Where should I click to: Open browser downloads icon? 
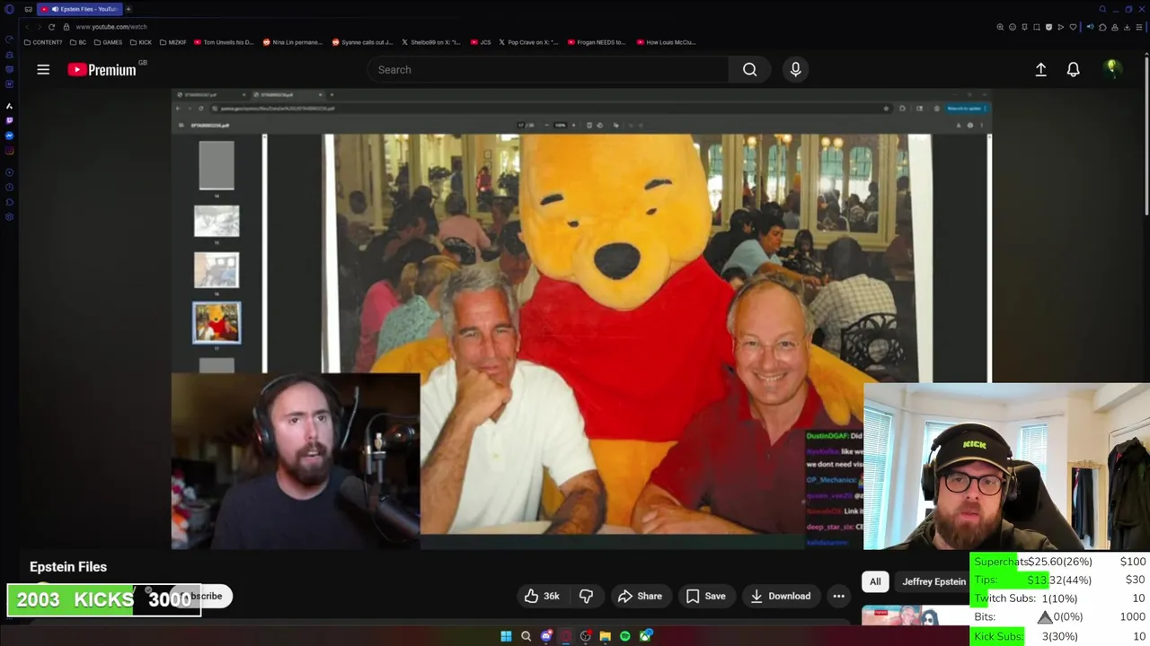point(1127,27)
